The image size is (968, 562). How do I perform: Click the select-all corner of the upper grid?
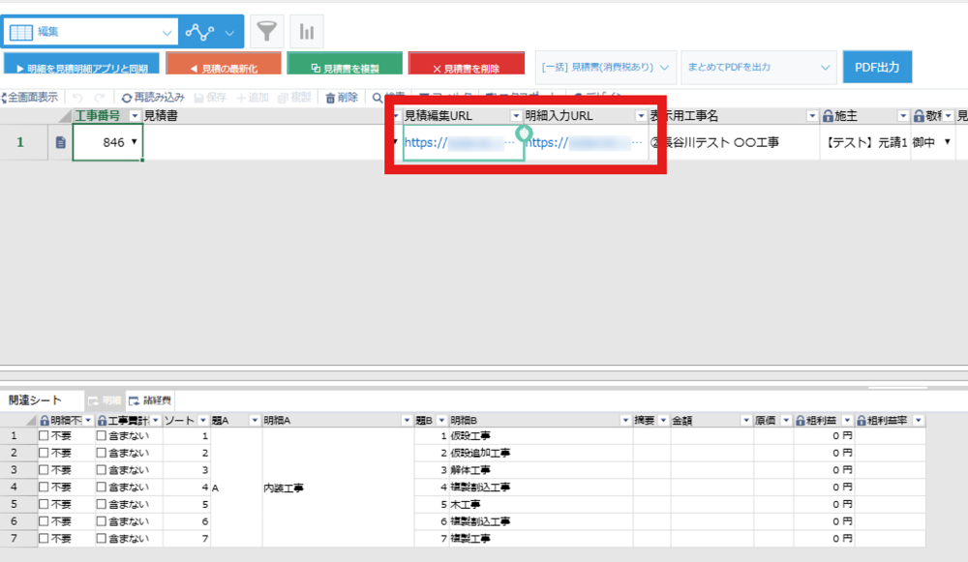[x=64, y=117]
